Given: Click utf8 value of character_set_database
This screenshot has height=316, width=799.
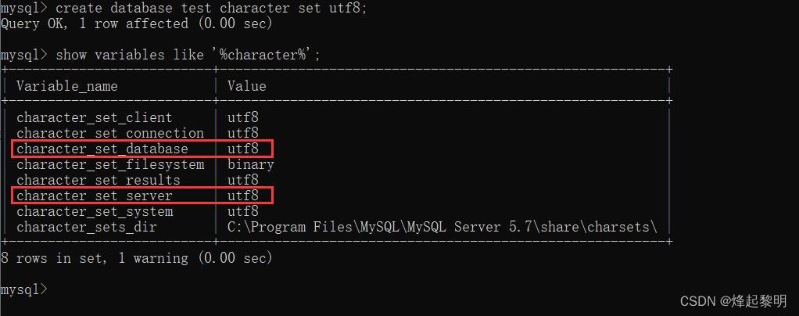Looking at the screenshot, I should (x=243, y=149).
